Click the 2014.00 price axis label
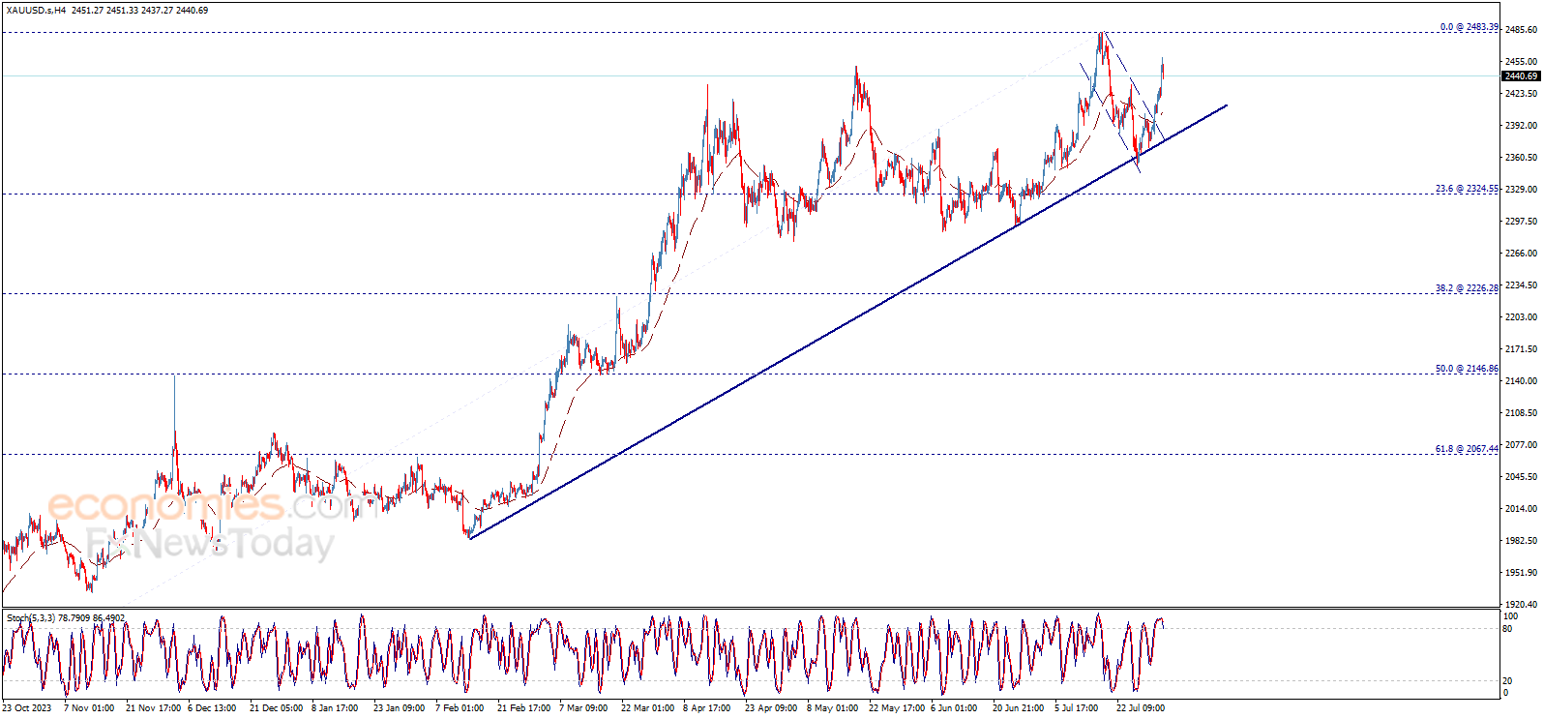 [1521, 509]
